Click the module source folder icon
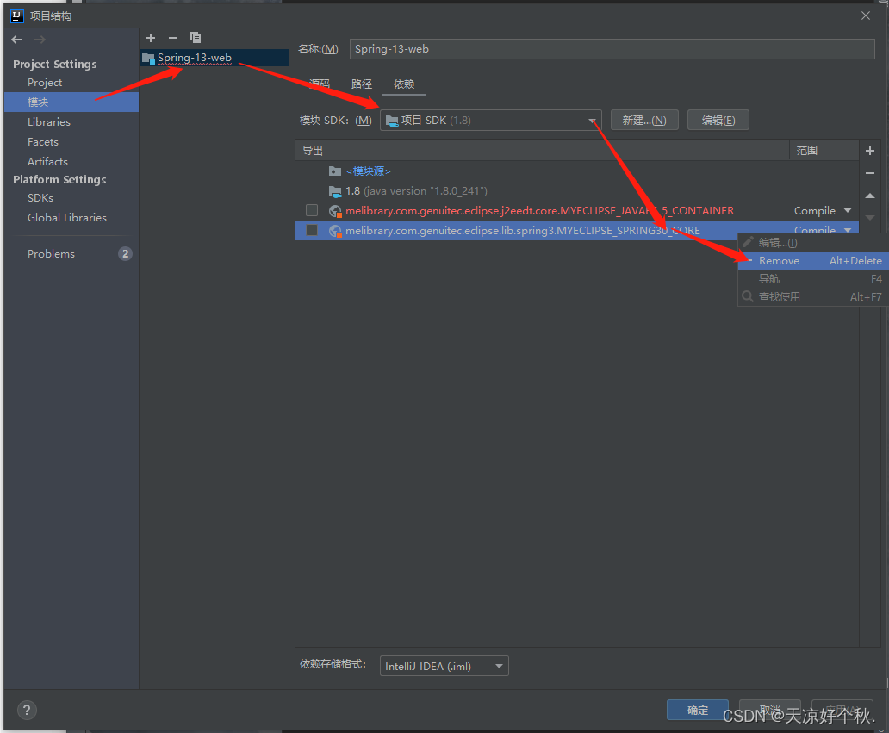The height and width of the screenshot is (733, 889). [x=335, y=171]
